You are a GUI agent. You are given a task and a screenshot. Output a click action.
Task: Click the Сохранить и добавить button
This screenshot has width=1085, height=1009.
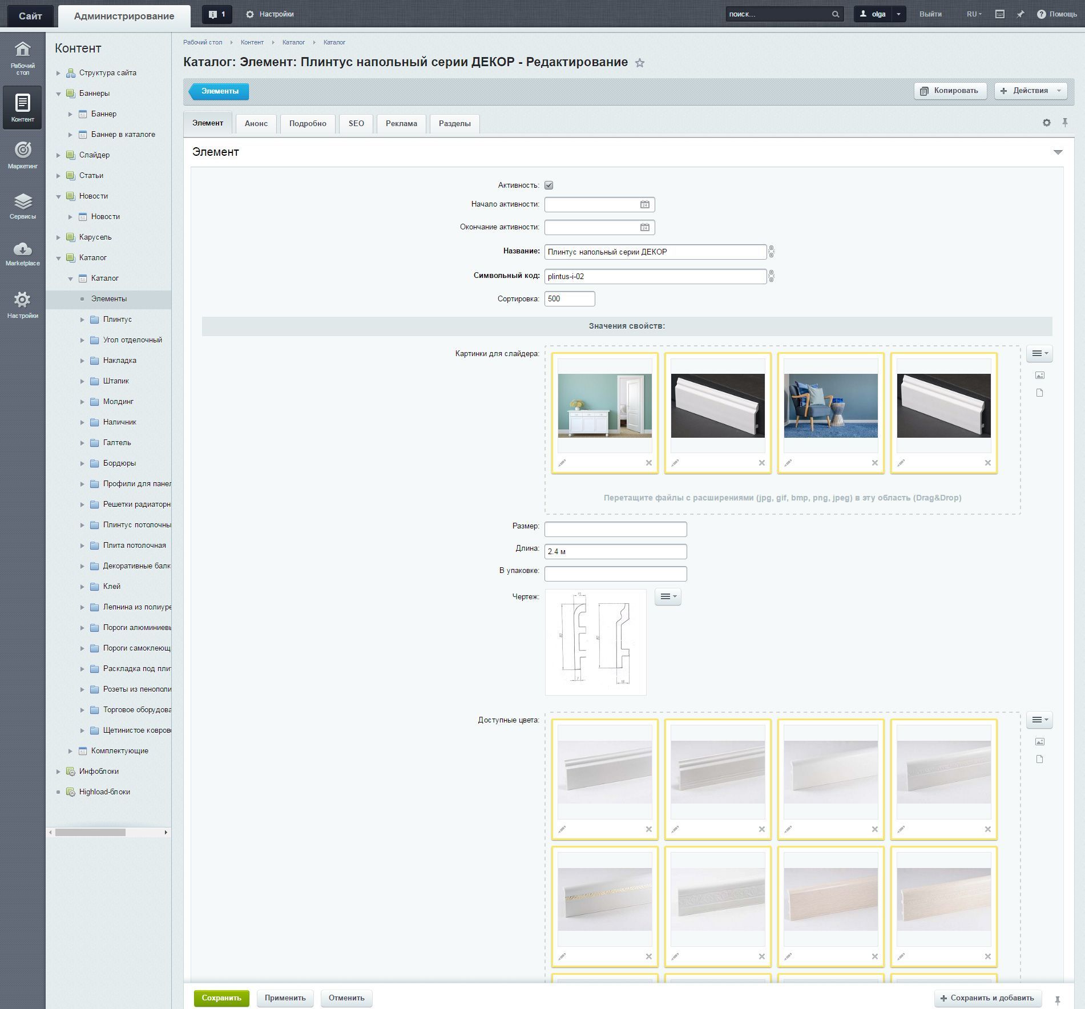click(x=987, y=998)
